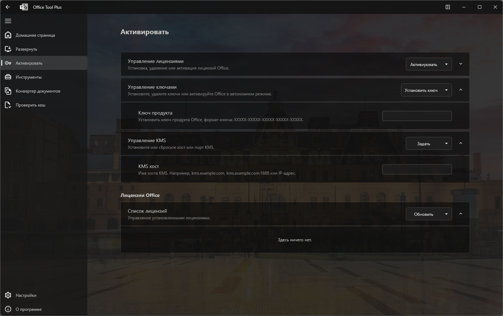Viewport: 503px width, 316px height.
Task: Open Проверить хеш page
Action: tap(44, 105)
